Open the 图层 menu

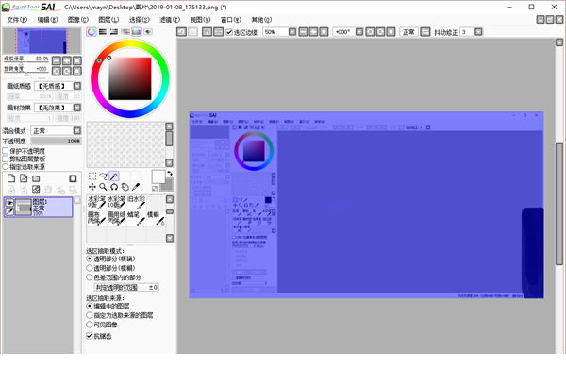108,20
